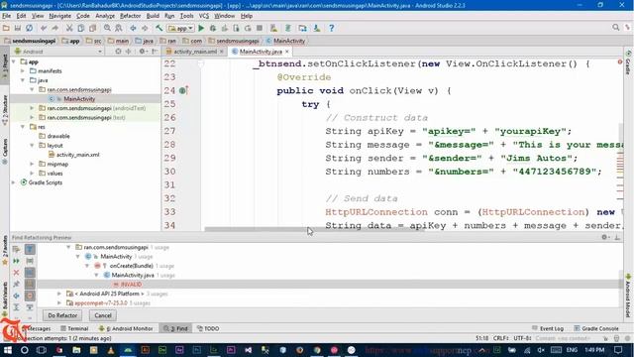Screen dimensions: 634x357
Task: Click the Synchronize toolbar icon
Action: [29, 28]
